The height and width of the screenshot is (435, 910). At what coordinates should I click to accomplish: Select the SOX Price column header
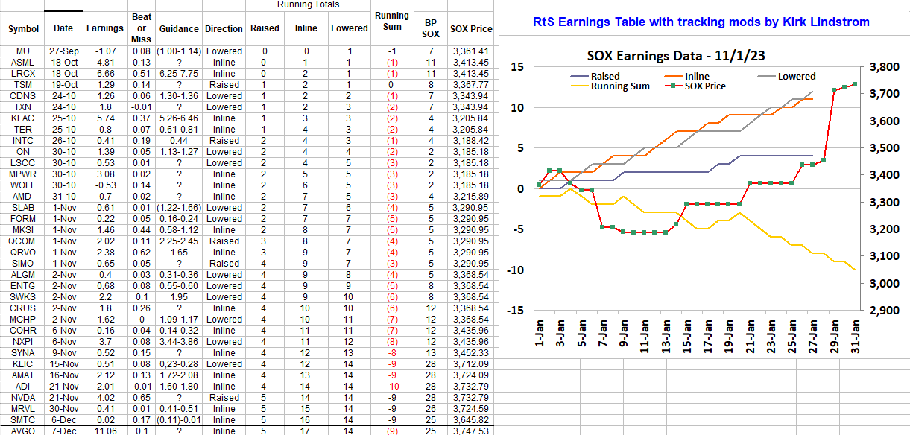coord(471,29)
